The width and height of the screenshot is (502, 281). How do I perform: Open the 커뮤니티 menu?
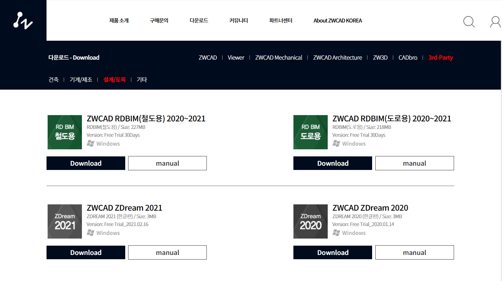(x=239, y=20)
